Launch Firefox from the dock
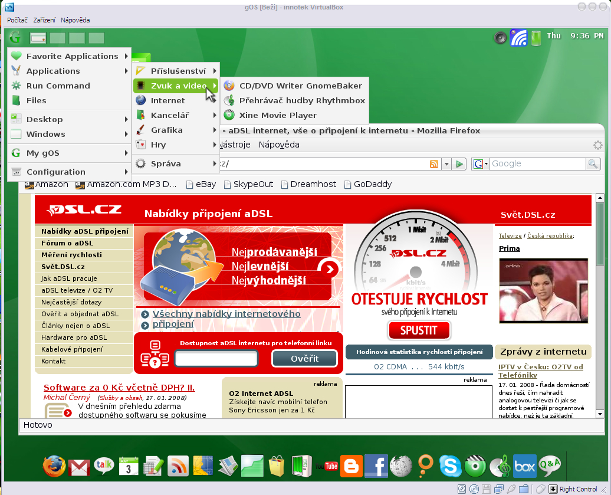Screen dimensions: 611x495 (54, 466)
